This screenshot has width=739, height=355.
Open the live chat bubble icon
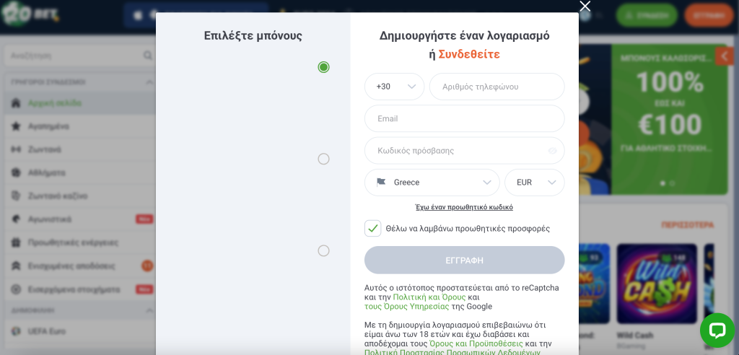point(717,330)
